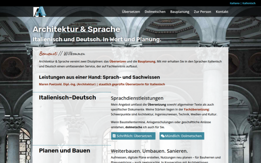Open the Übersetzen menu item
The width and height of the screenshot is (261, 163).
(x=131, y=12)
